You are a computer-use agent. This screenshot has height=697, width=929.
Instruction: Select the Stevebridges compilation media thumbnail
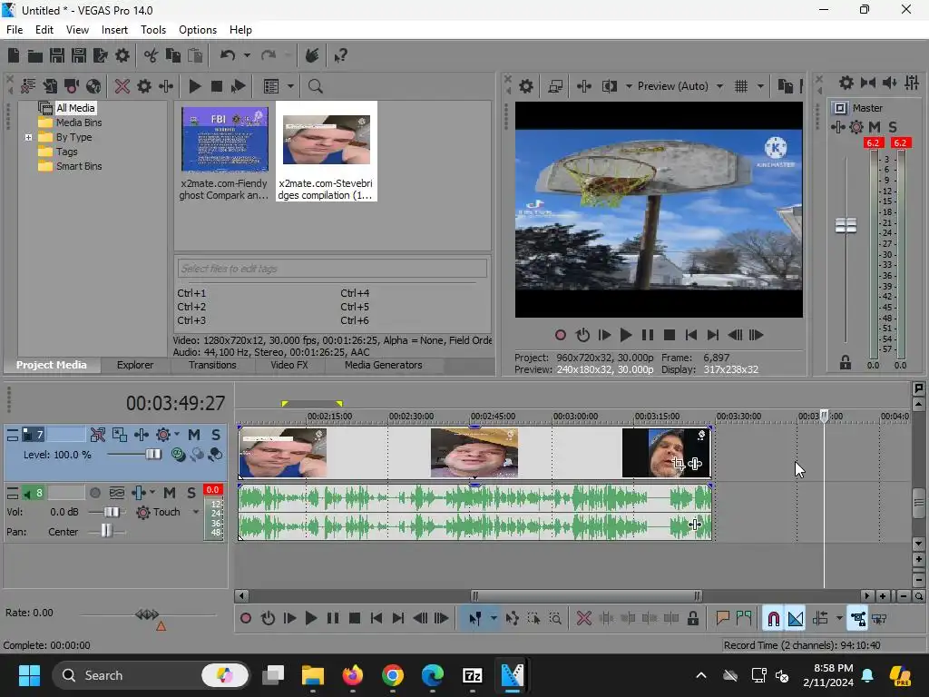point(327,152)
